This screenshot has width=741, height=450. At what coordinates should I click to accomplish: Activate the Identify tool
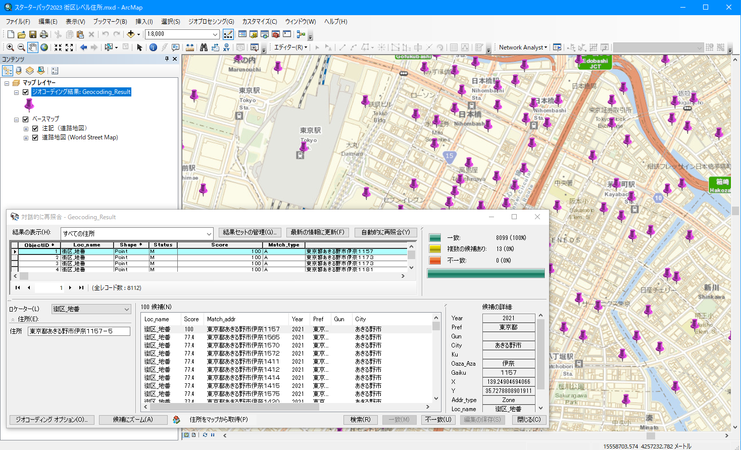click(153, 47)
